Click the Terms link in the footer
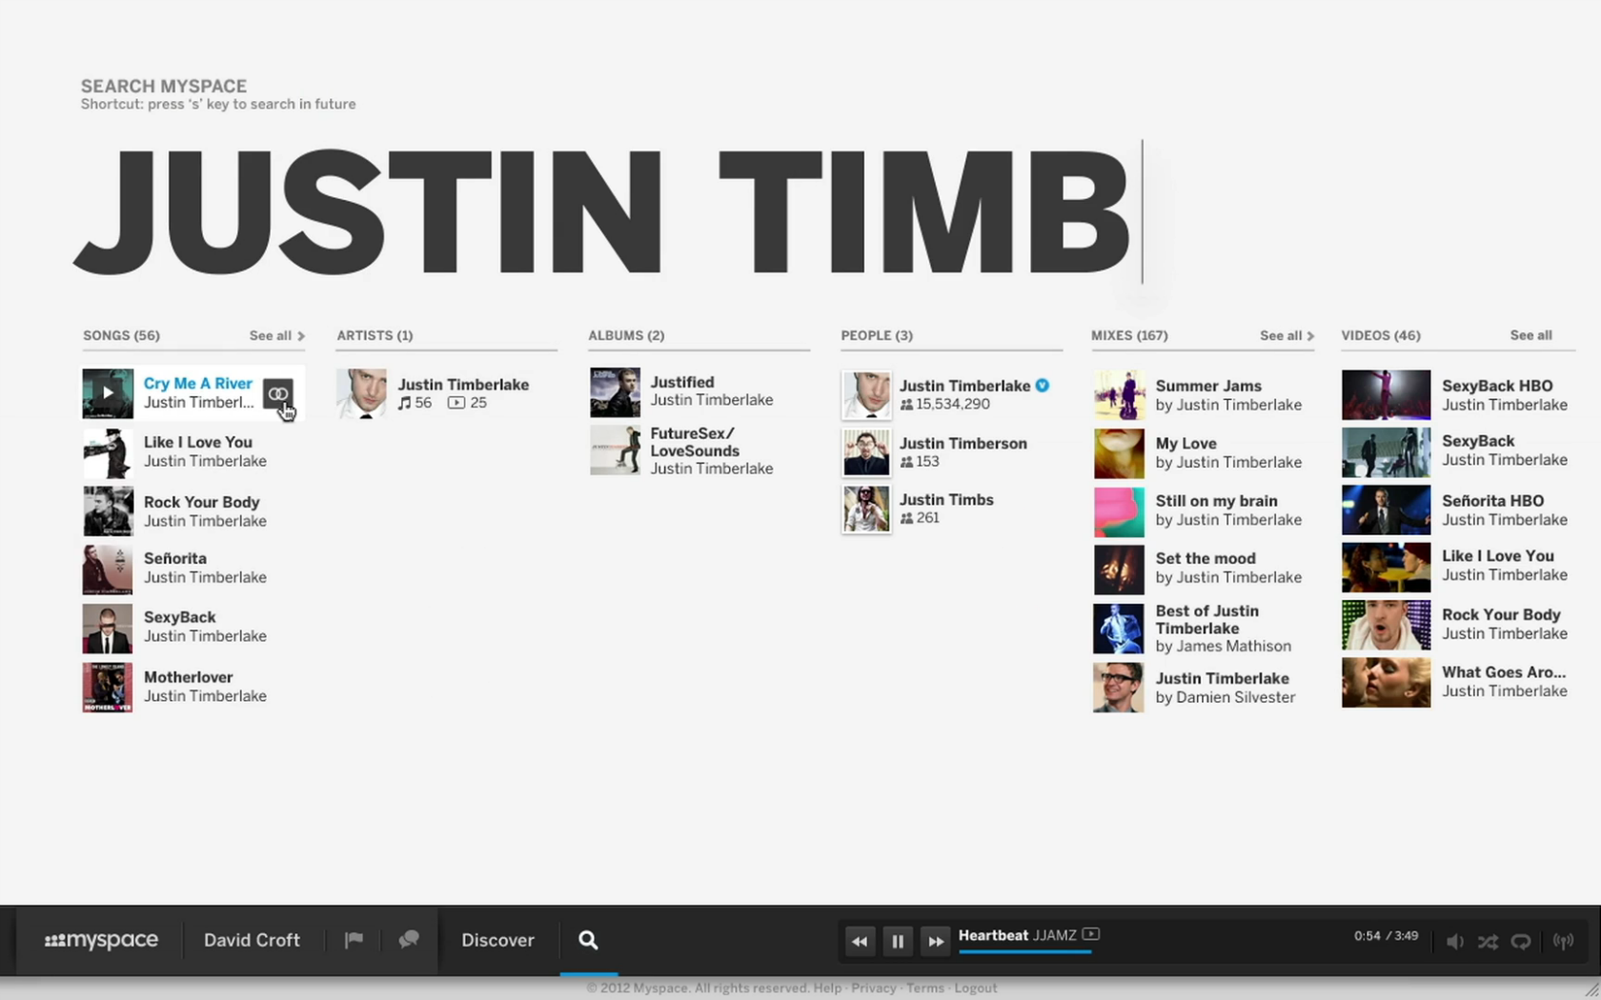 (x=925, y=988)
